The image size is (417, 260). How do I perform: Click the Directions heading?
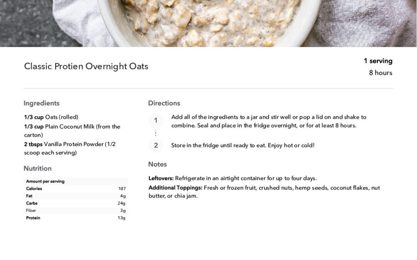pos(164,103)
